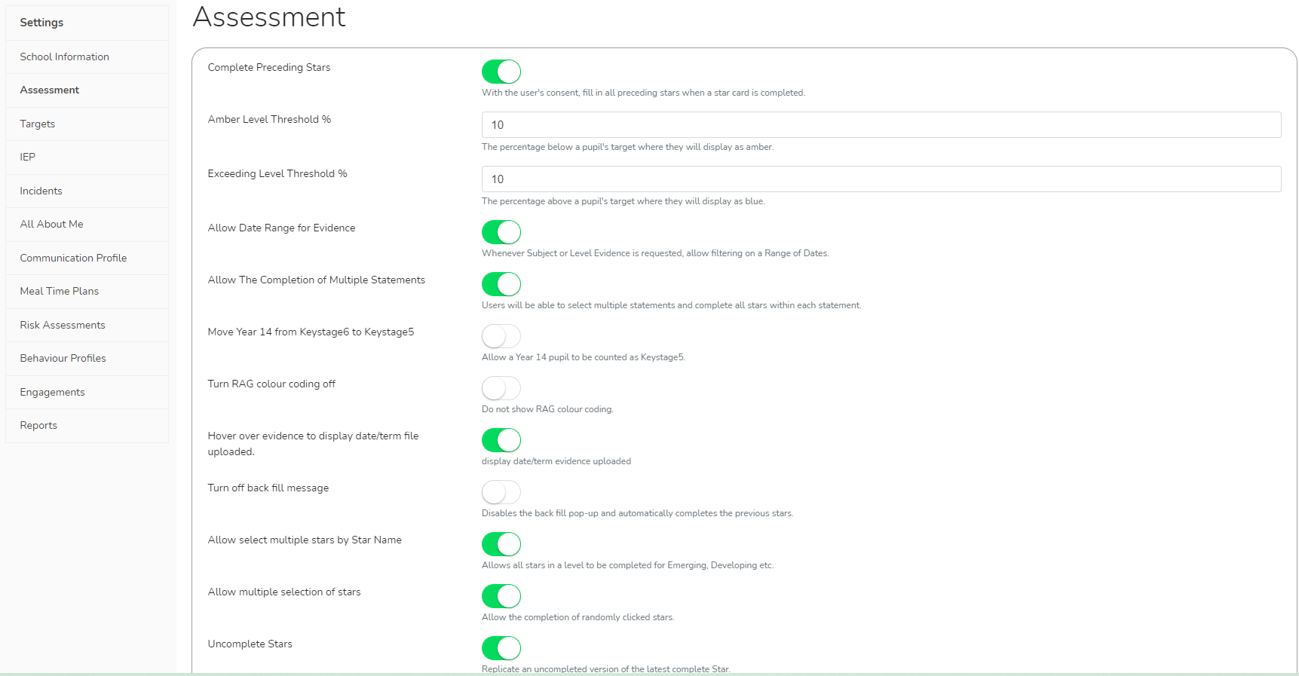1299x676 pixels.
Task: Select All About Me in sidebar
Action: [x=87, y=225]
